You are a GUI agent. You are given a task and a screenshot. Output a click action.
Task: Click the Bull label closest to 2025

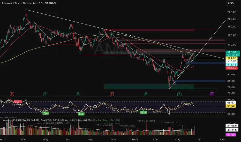click(143, 112)
